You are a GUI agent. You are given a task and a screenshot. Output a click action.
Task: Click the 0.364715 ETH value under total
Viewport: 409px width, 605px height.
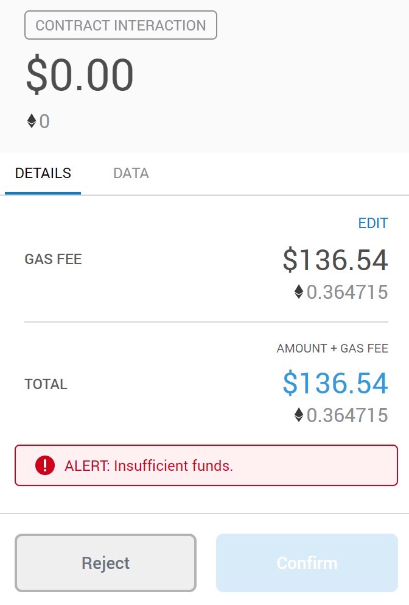pyautogui.click(x=347, y=415)
